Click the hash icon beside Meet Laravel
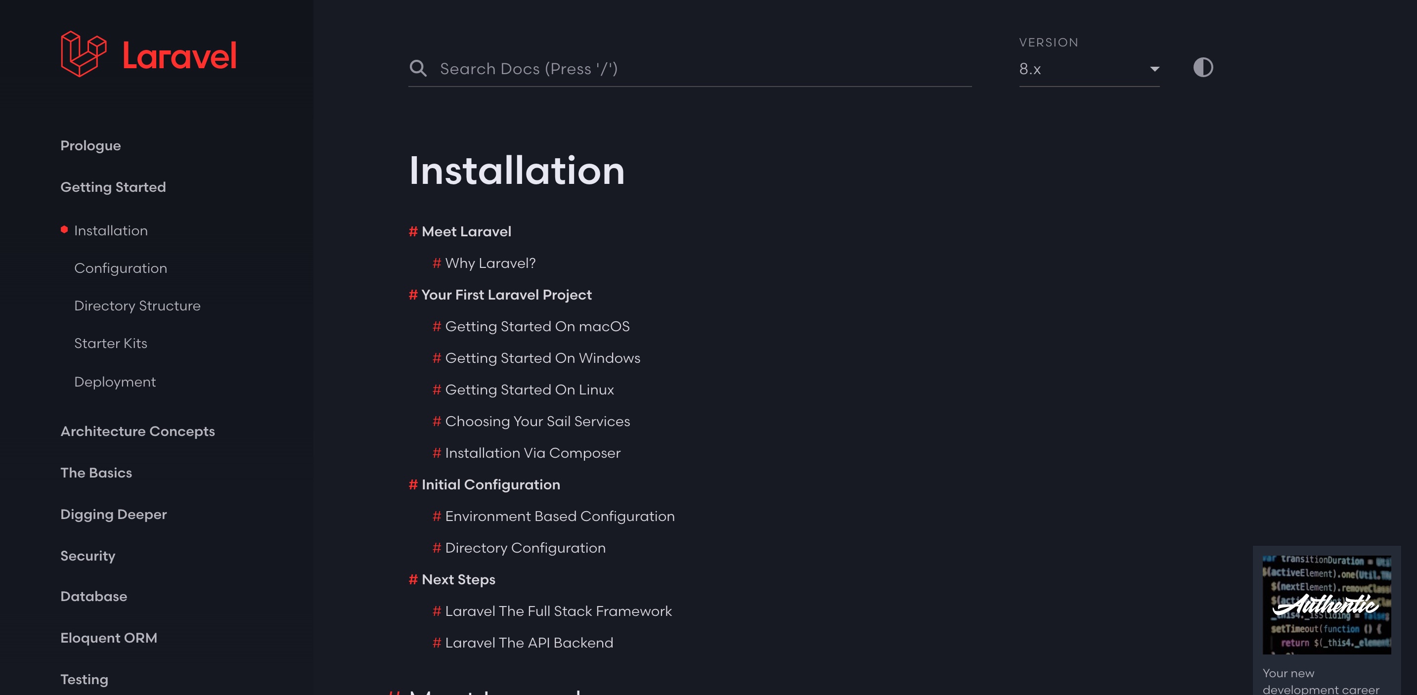 (x=413, y=231)
